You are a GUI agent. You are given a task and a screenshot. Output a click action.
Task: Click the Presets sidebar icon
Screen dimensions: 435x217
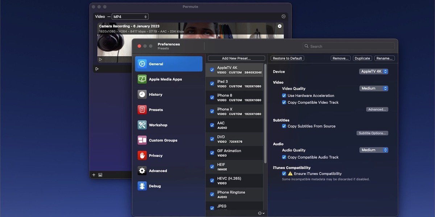(x=142, y=110)
